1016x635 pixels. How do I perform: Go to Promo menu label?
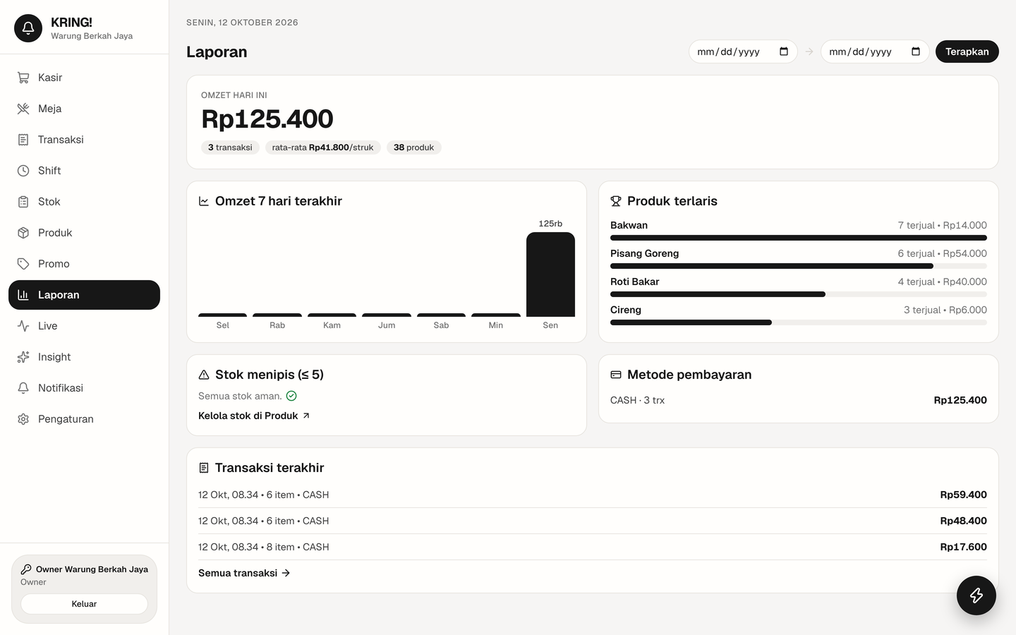tap(54, 264)
